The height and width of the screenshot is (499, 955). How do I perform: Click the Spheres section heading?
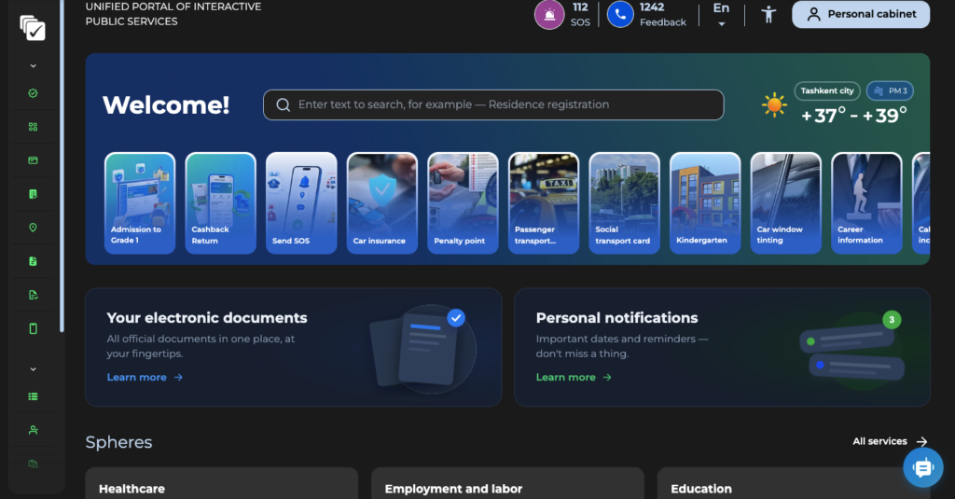tap(118, 442)
